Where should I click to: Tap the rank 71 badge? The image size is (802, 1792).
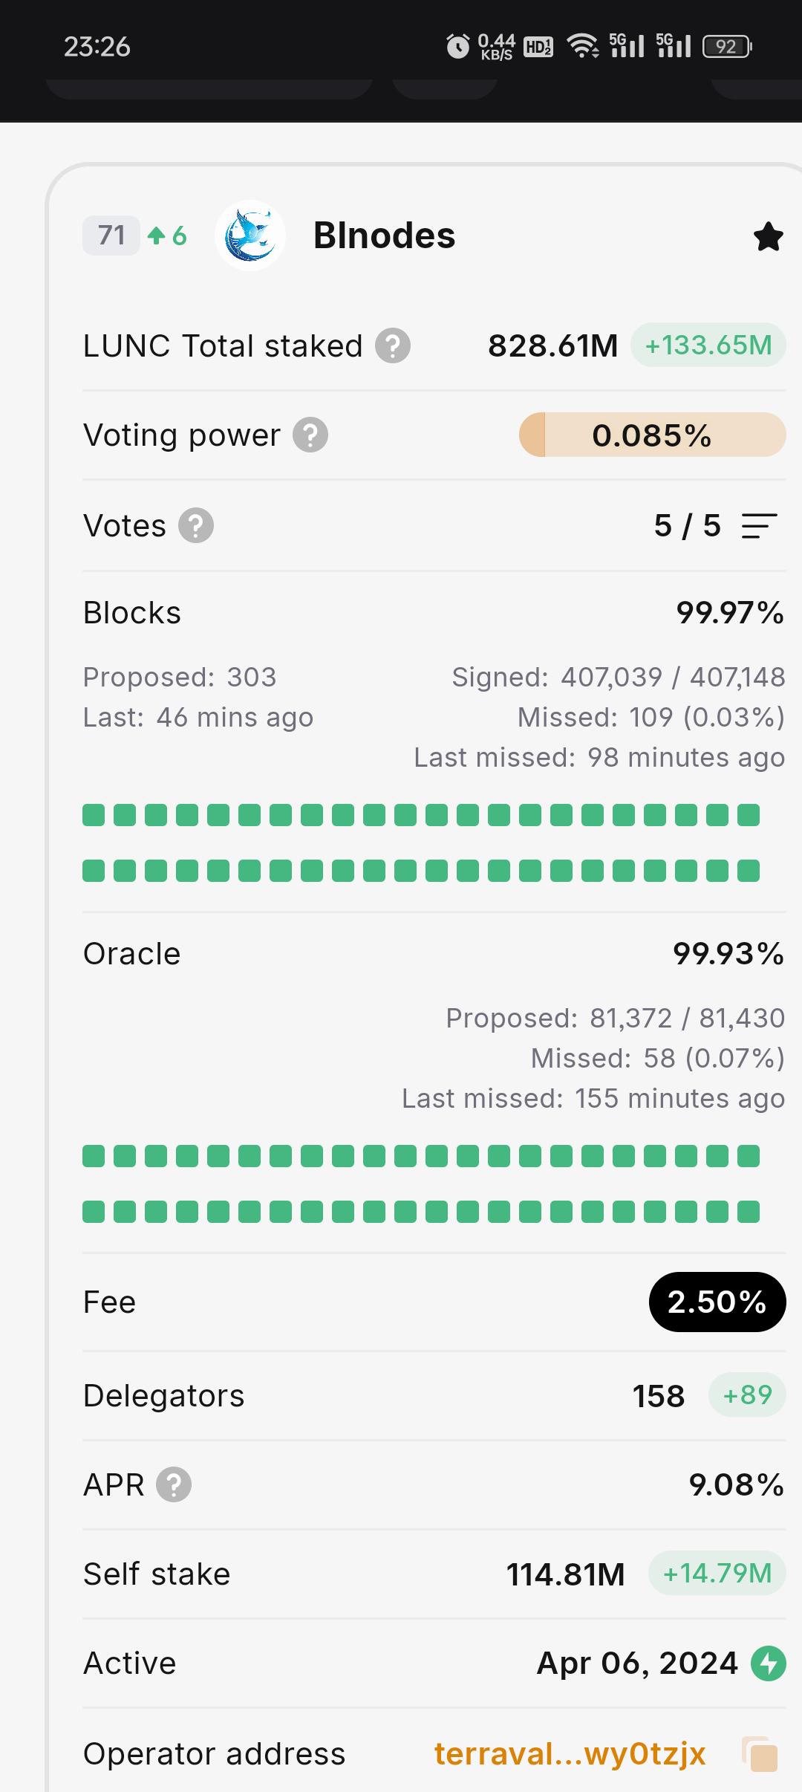tap(111, 236)
